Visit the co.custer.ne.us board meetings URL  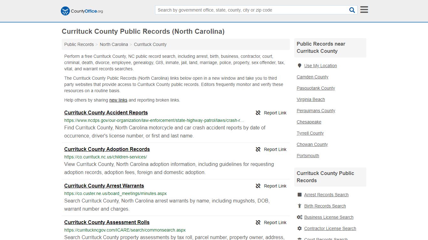click(x=115, y=193)
